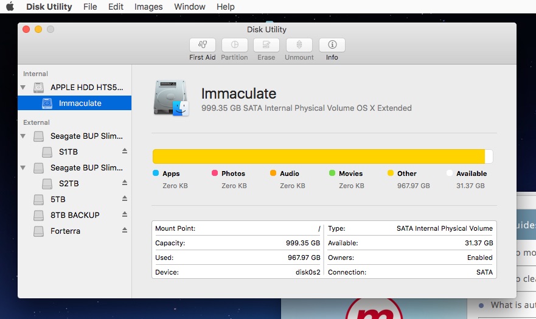Click the S1TB disk icon

pos(47,152)
